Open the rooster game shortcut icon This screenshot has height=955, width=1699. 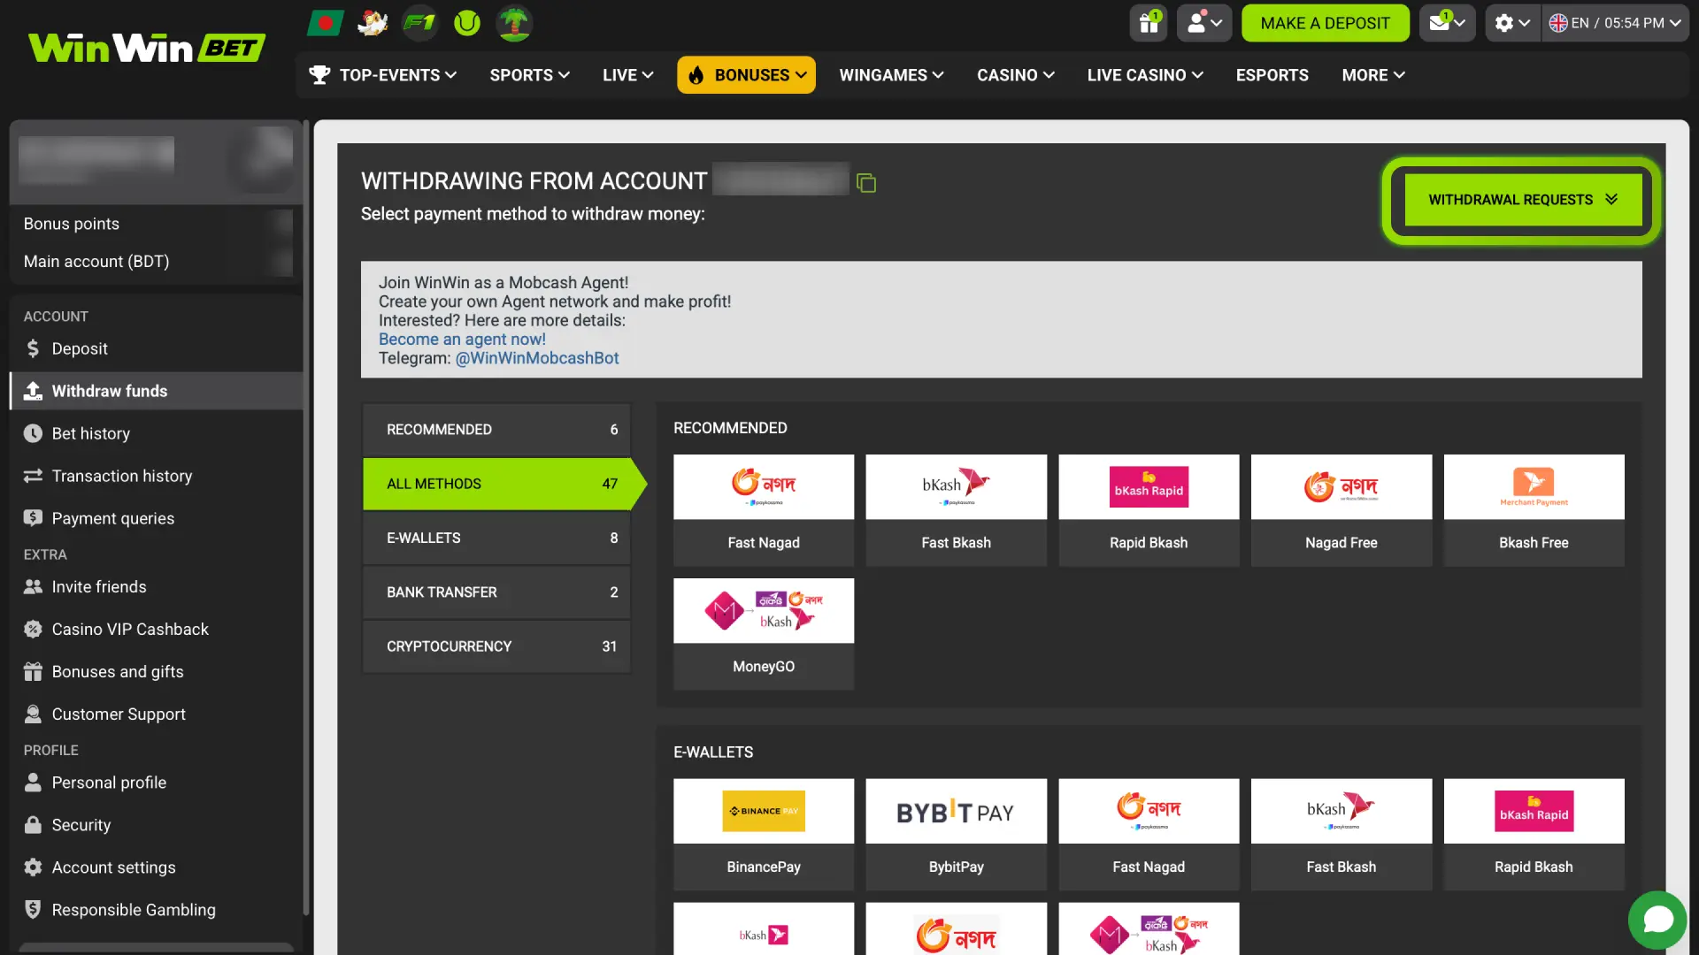(x=373, y=23)
